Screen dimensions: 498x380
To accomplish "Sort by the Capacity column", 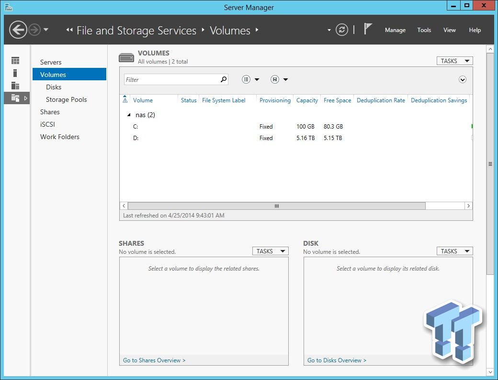I will (307, 100).
